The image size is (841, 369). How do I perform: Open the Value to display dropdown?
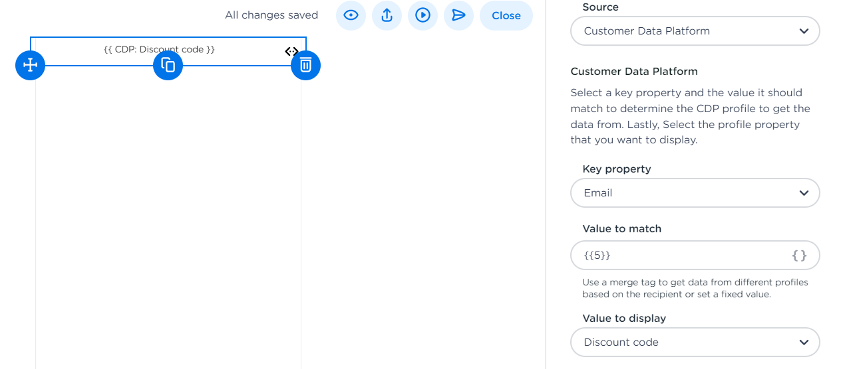(695, 342)
